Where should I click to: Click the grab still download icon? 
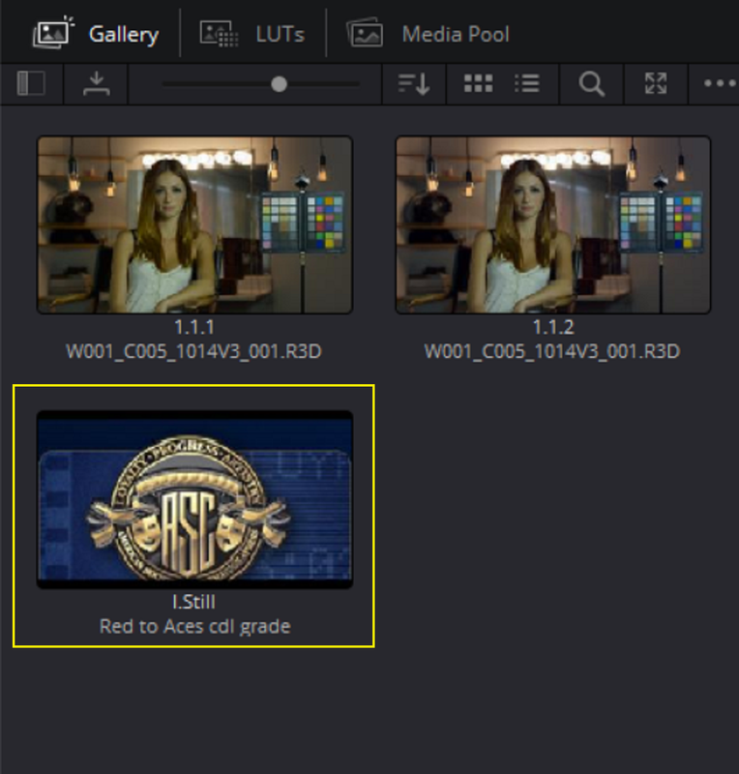coord(97,83)
